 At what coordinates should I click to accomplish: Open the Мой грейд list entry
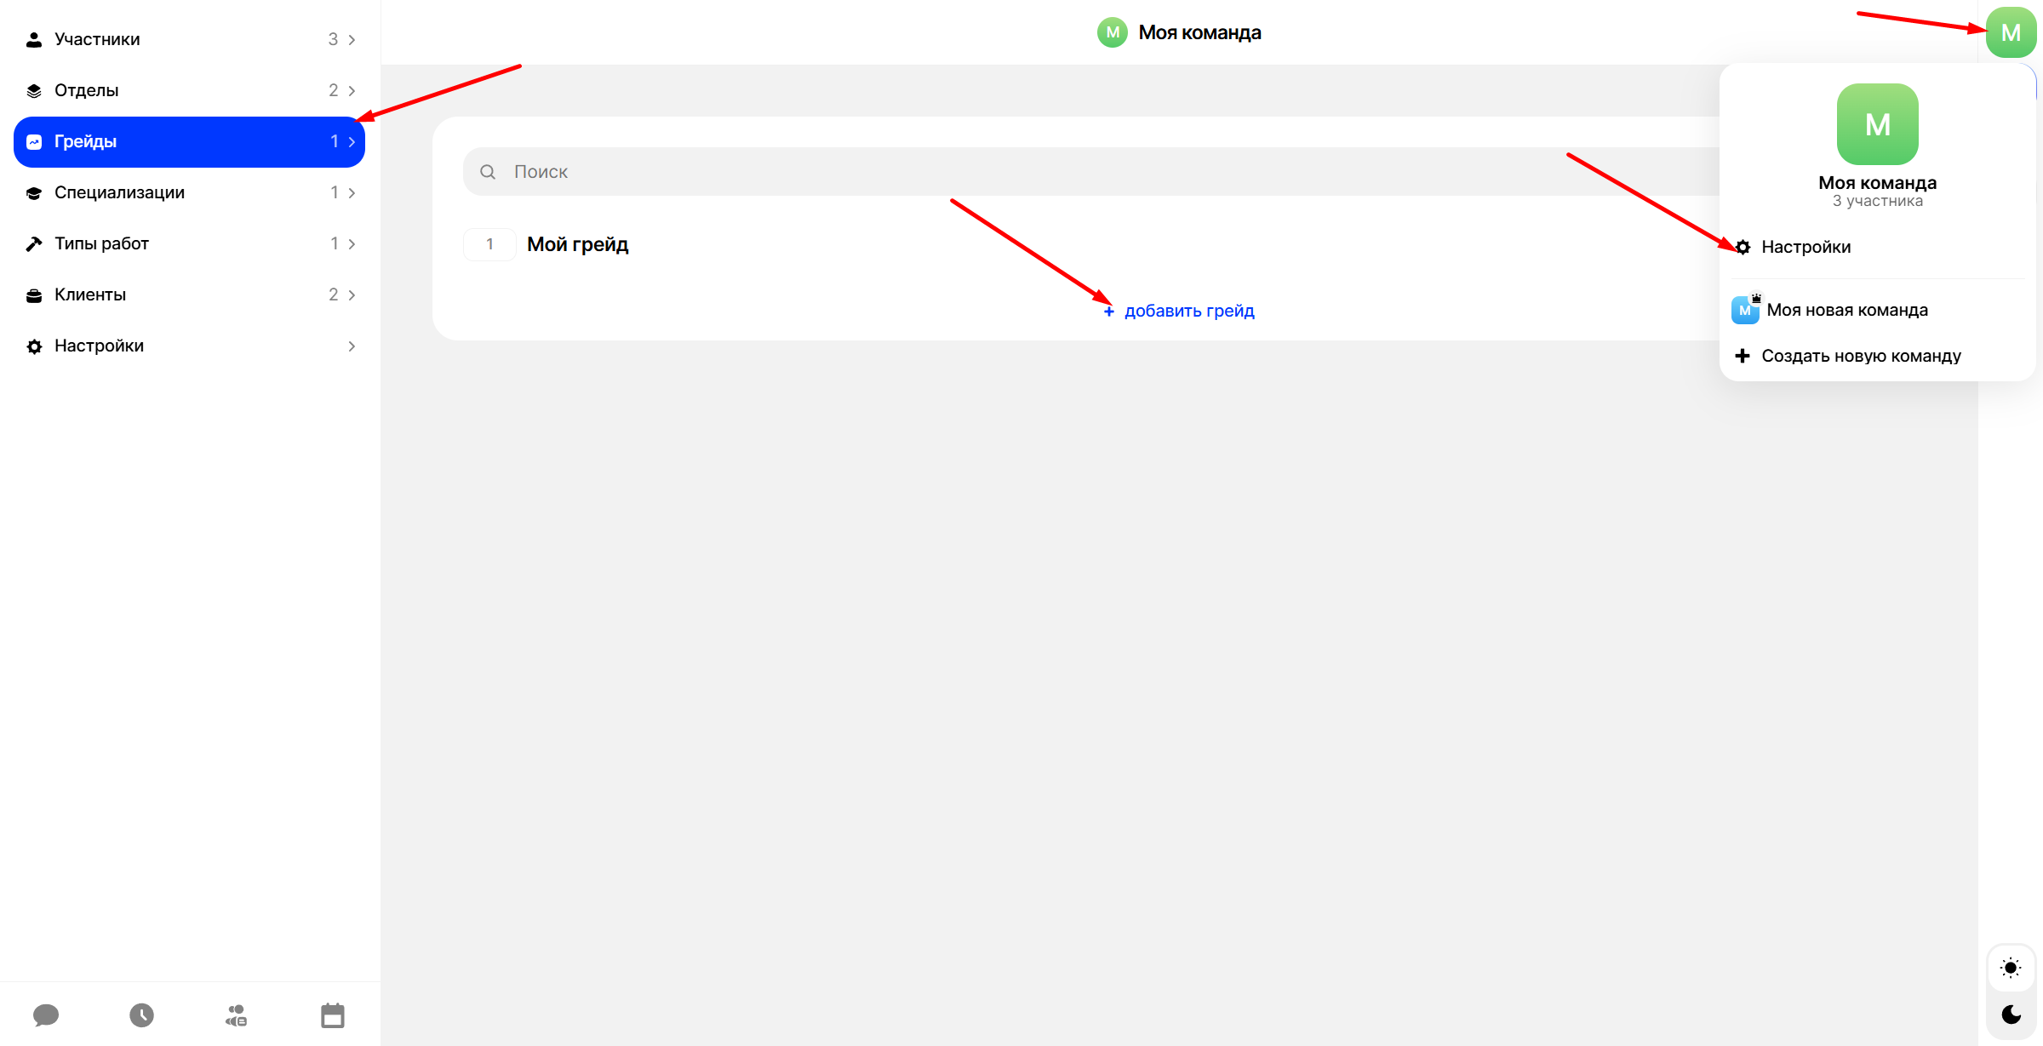tap(577, 244)
